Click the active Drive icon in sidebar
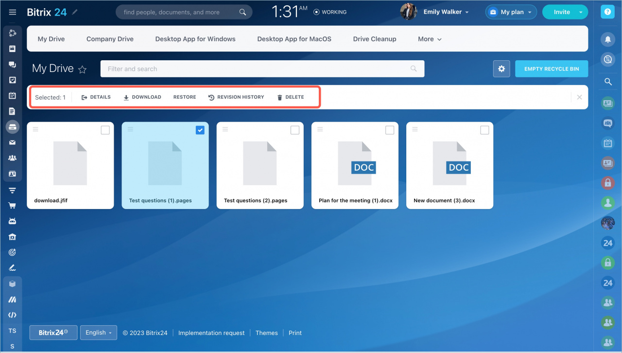 coord(13,127)
